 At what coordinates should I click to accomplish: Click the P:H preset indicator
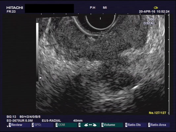92,8
